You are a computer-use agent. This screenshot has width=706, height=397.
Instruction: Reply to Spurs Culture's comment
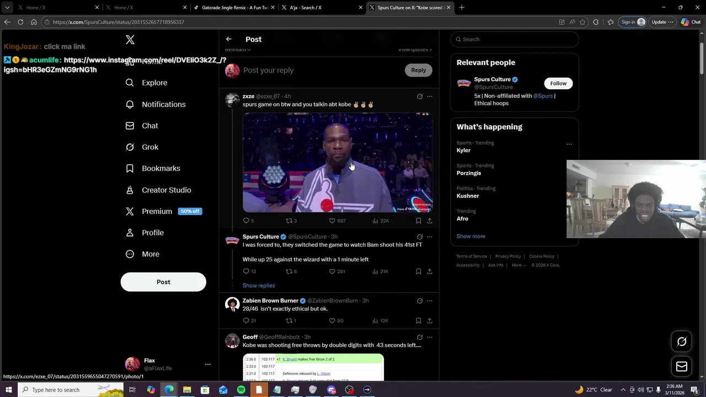249,271
